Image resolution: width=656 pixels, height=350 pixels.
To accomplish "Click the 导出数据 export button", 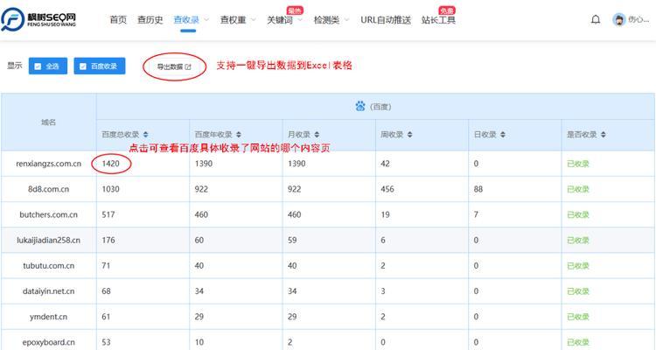I will pos(173,66).
